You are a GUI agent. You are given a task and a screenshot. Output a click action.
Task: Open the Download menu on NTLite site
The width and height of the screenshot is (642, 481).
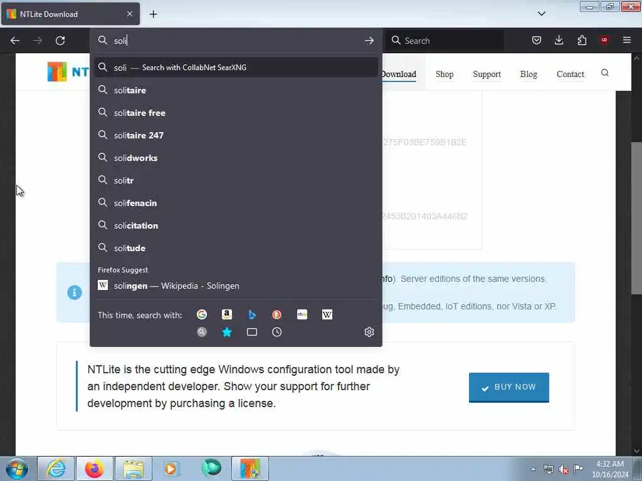[398, 74]
